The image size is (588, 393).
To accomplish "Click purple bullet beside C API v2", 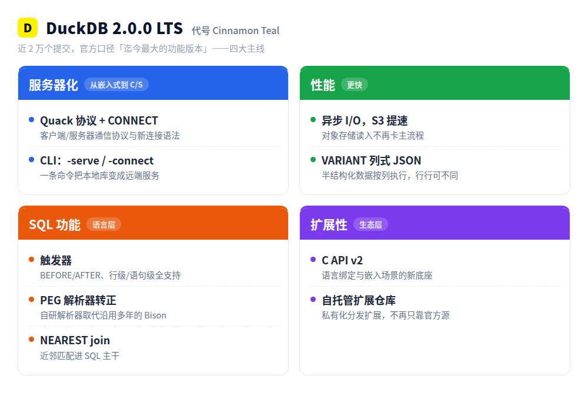I will tap(313, 260).
